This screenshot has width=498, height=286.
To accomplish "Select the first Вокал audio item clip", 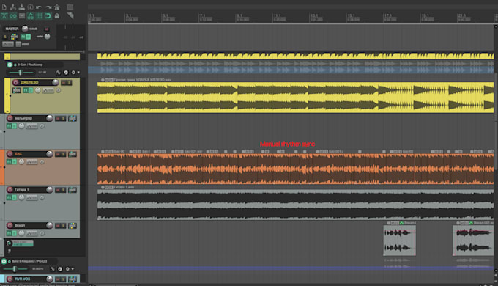I will pos(400,241).
